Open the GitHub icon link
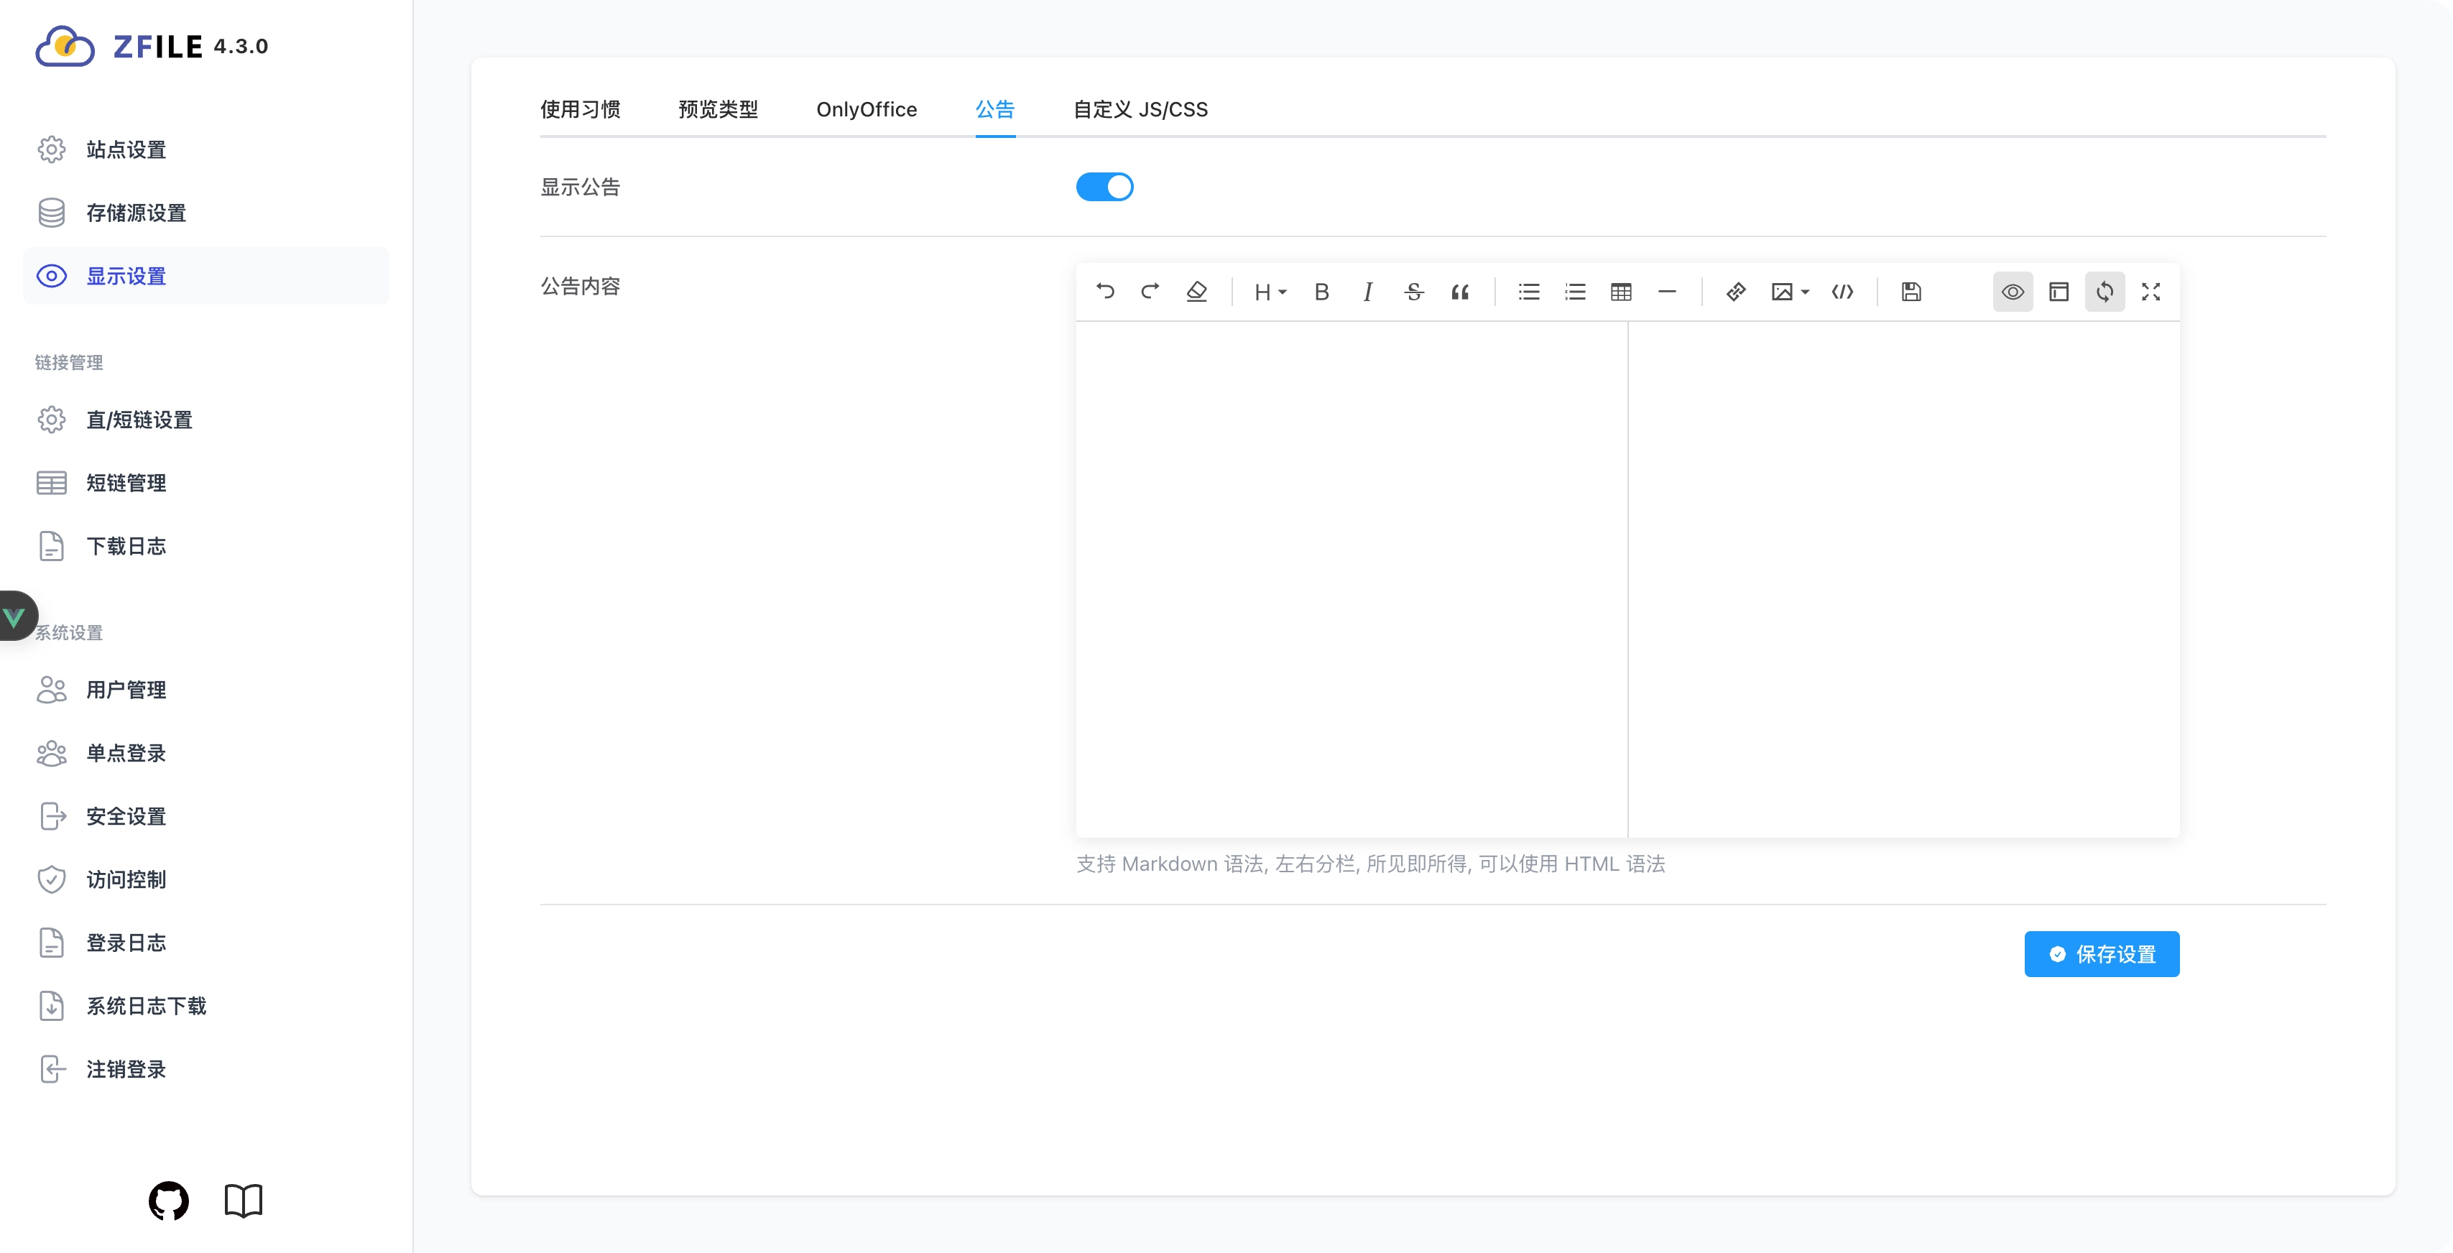This screenshot has width=2453, height=1253. tap(169, 1201)
